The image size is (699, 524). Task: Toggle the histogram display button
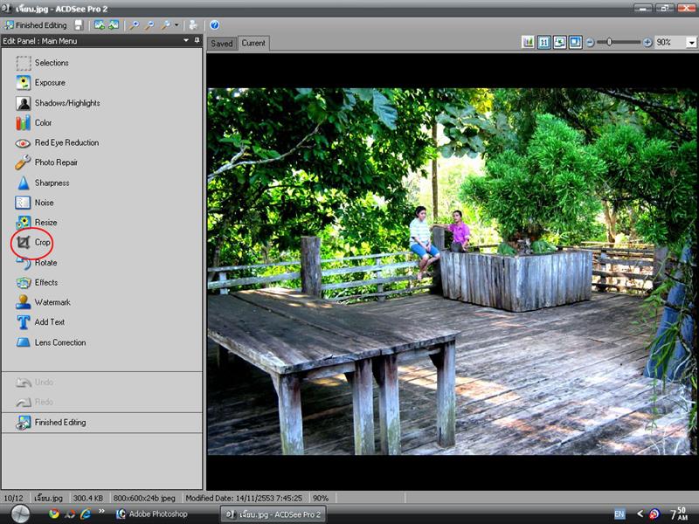(529, 42)
